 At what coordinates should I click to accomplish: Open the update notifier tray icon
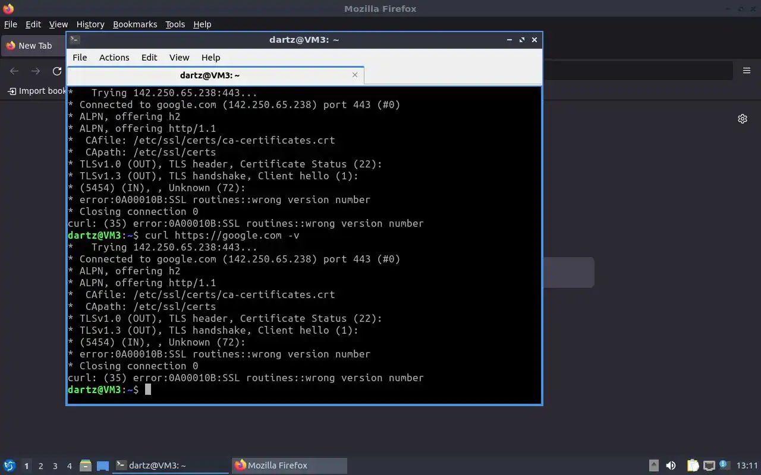(x=724, y=465)
